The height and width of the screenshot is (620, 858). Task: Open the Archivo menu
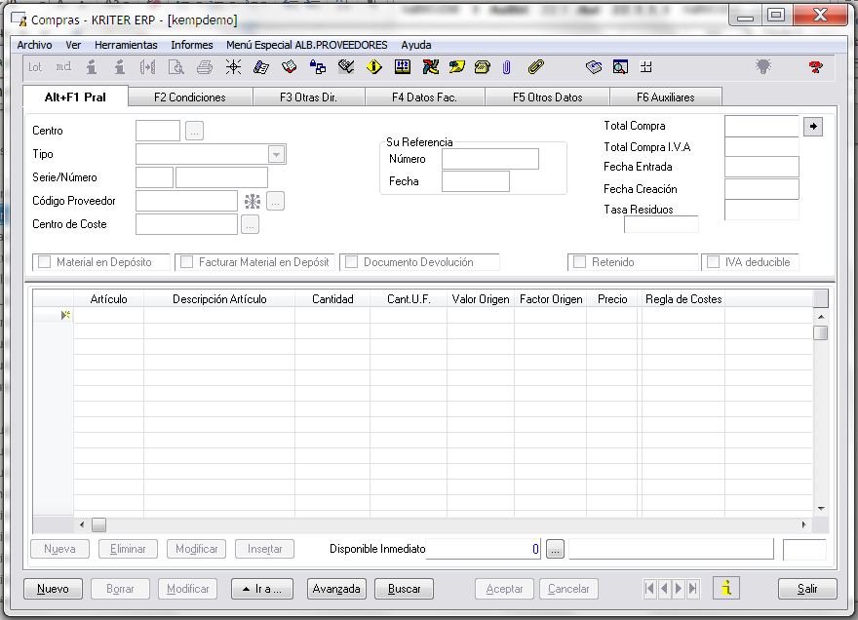click(x=34, y=45)
